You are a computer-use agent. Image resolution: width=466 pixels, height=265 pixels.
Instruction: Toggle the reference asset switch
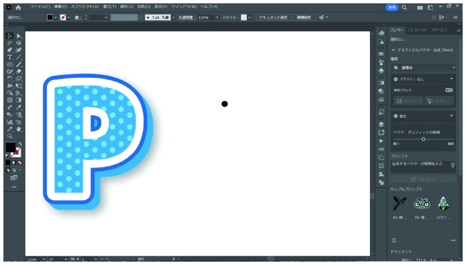449,90
